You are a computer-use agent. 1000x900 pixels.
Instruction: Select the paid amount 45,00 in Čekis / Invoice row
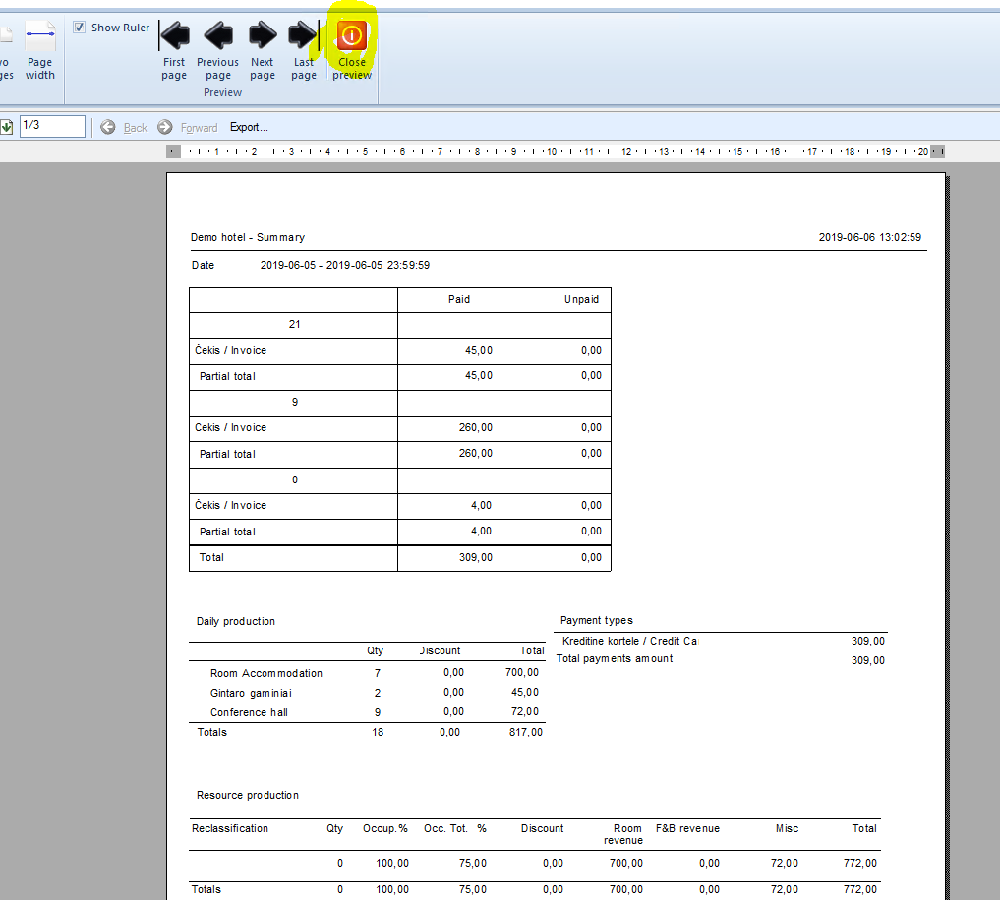pyautogui.click(x=479, y=350)
